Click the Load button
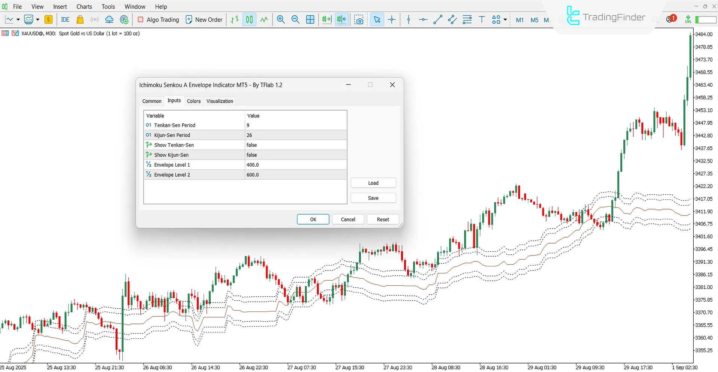 pos(373,183)
